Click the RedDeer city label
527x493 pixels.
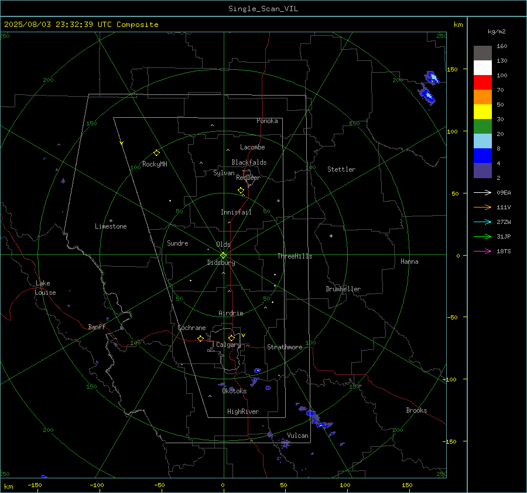248,178
